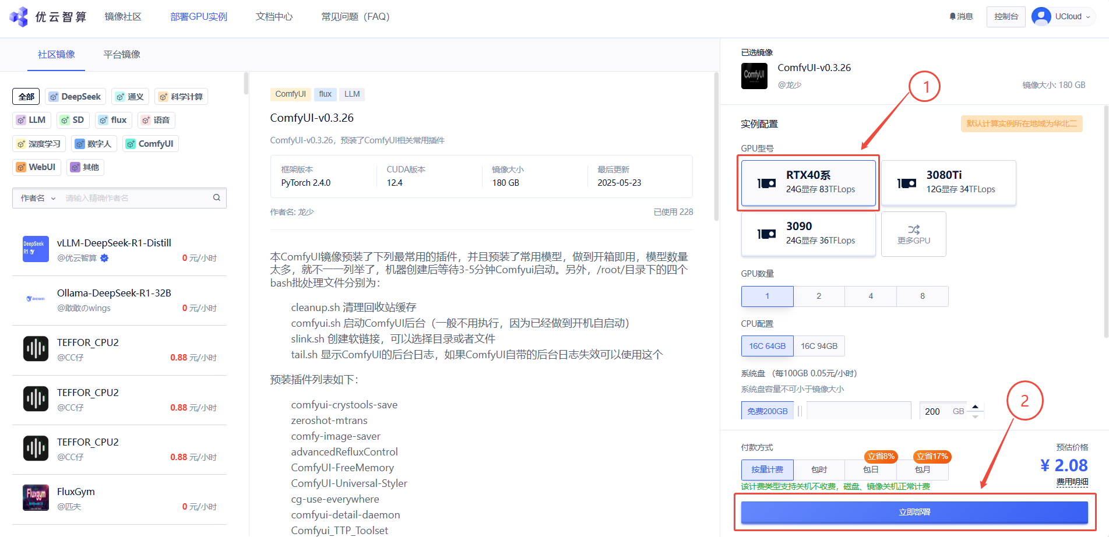Select 3090 GPU model
The width and height of the screenshot is (1109, 537).
click(808, 234)
